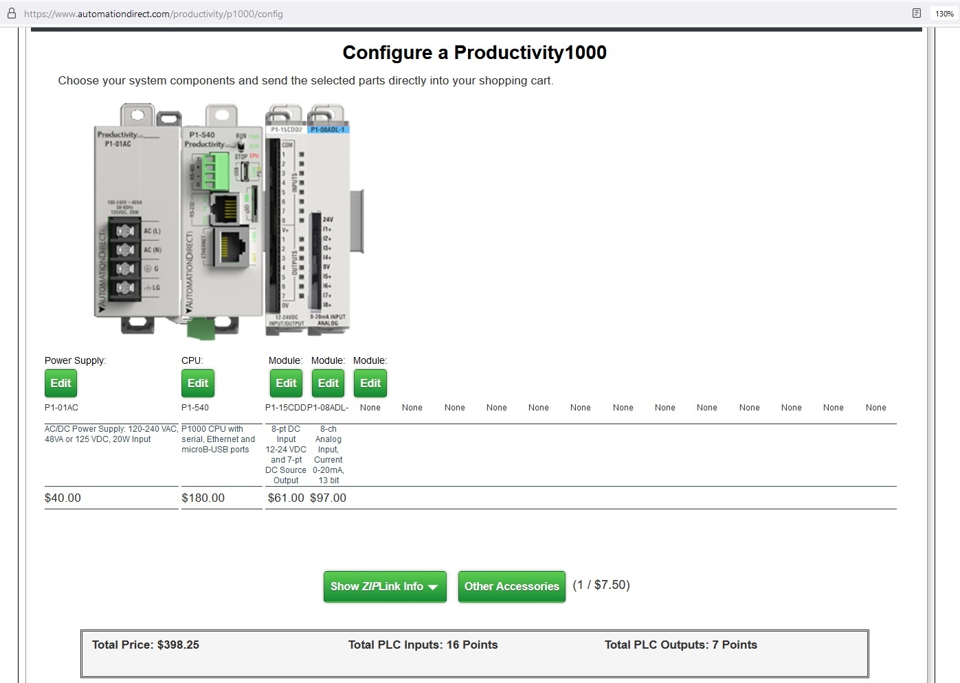The width and height of the screenshot is (960, 683).
Task: Click the P1-08ADL-1 analog module image
Action: pyautogui.click(x=330, y=220)
